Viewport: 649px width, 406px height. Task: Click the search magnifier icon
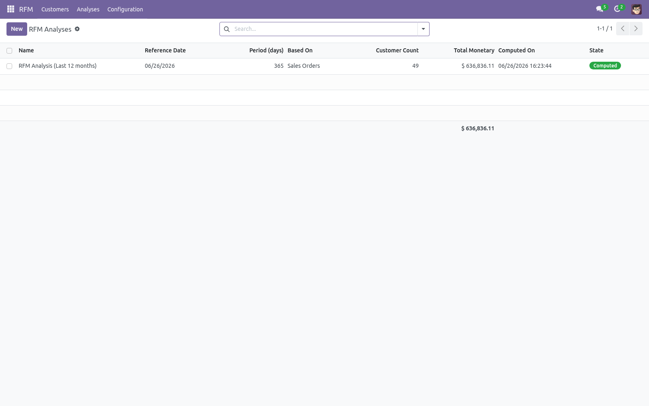tap(227, 29)
